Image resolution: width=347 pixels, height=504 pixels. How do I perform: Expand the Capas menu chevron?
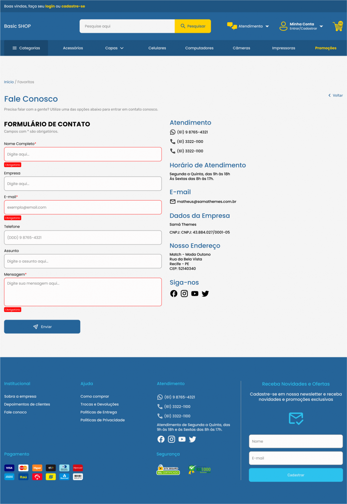(x=122, y=48)
